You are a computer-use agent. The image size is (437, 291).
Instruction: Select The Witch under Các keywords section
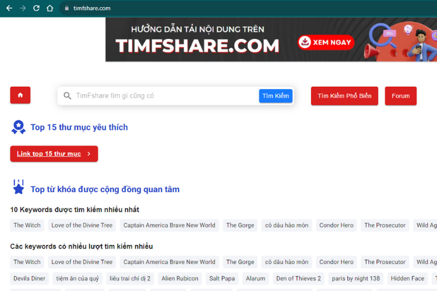[27, 262]
